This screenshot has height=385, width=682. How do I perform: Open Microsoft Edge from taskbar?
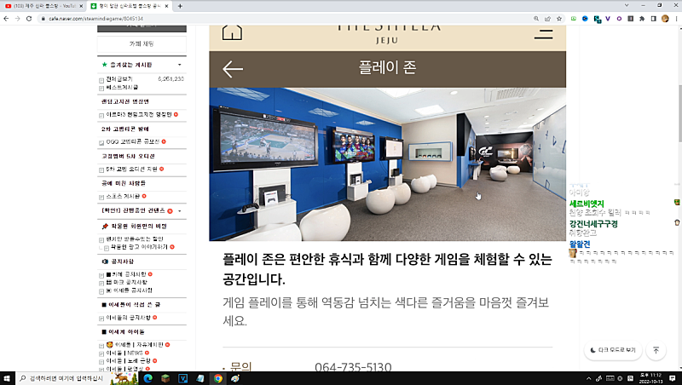tap(147, 378)
